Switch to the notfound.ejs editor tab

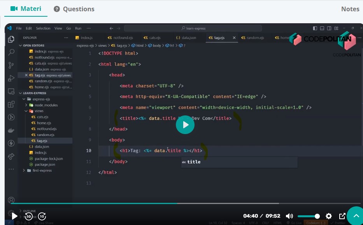click(x=120, y=38)
